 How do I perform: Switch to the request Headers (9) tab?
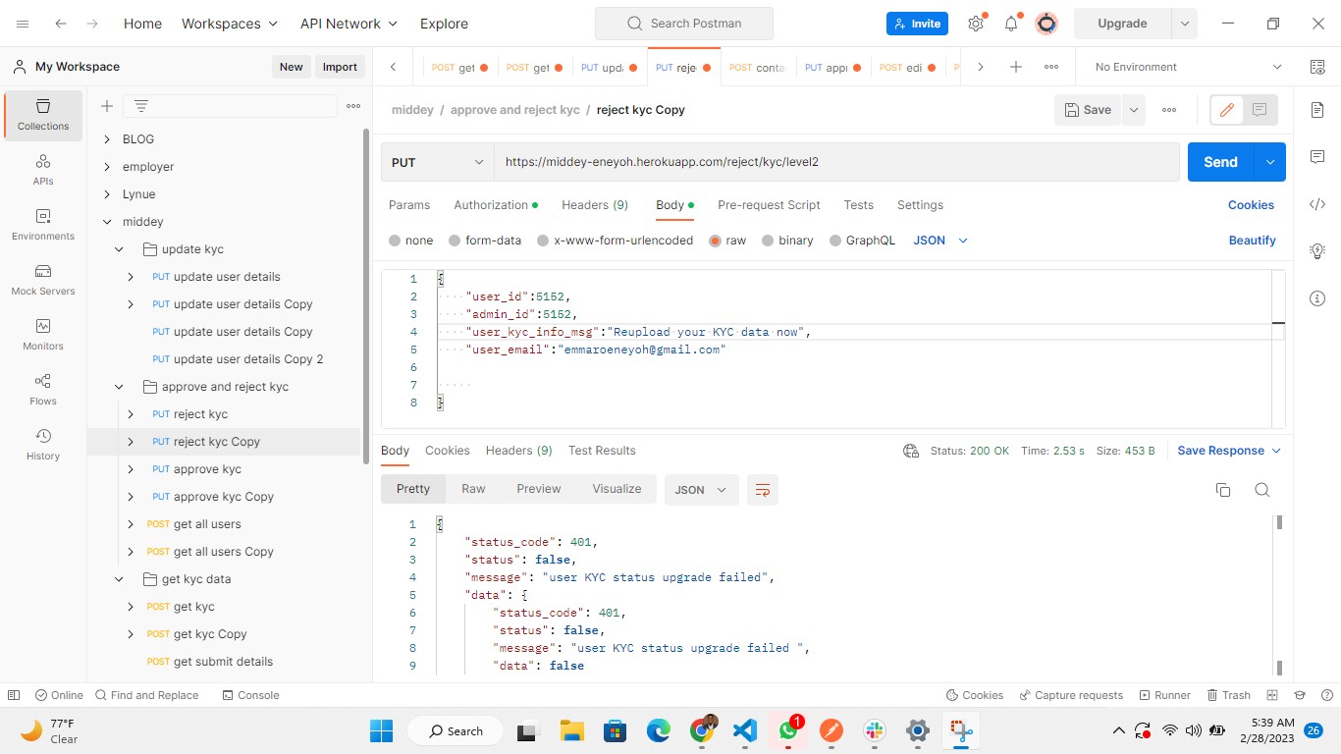[595, 205]
